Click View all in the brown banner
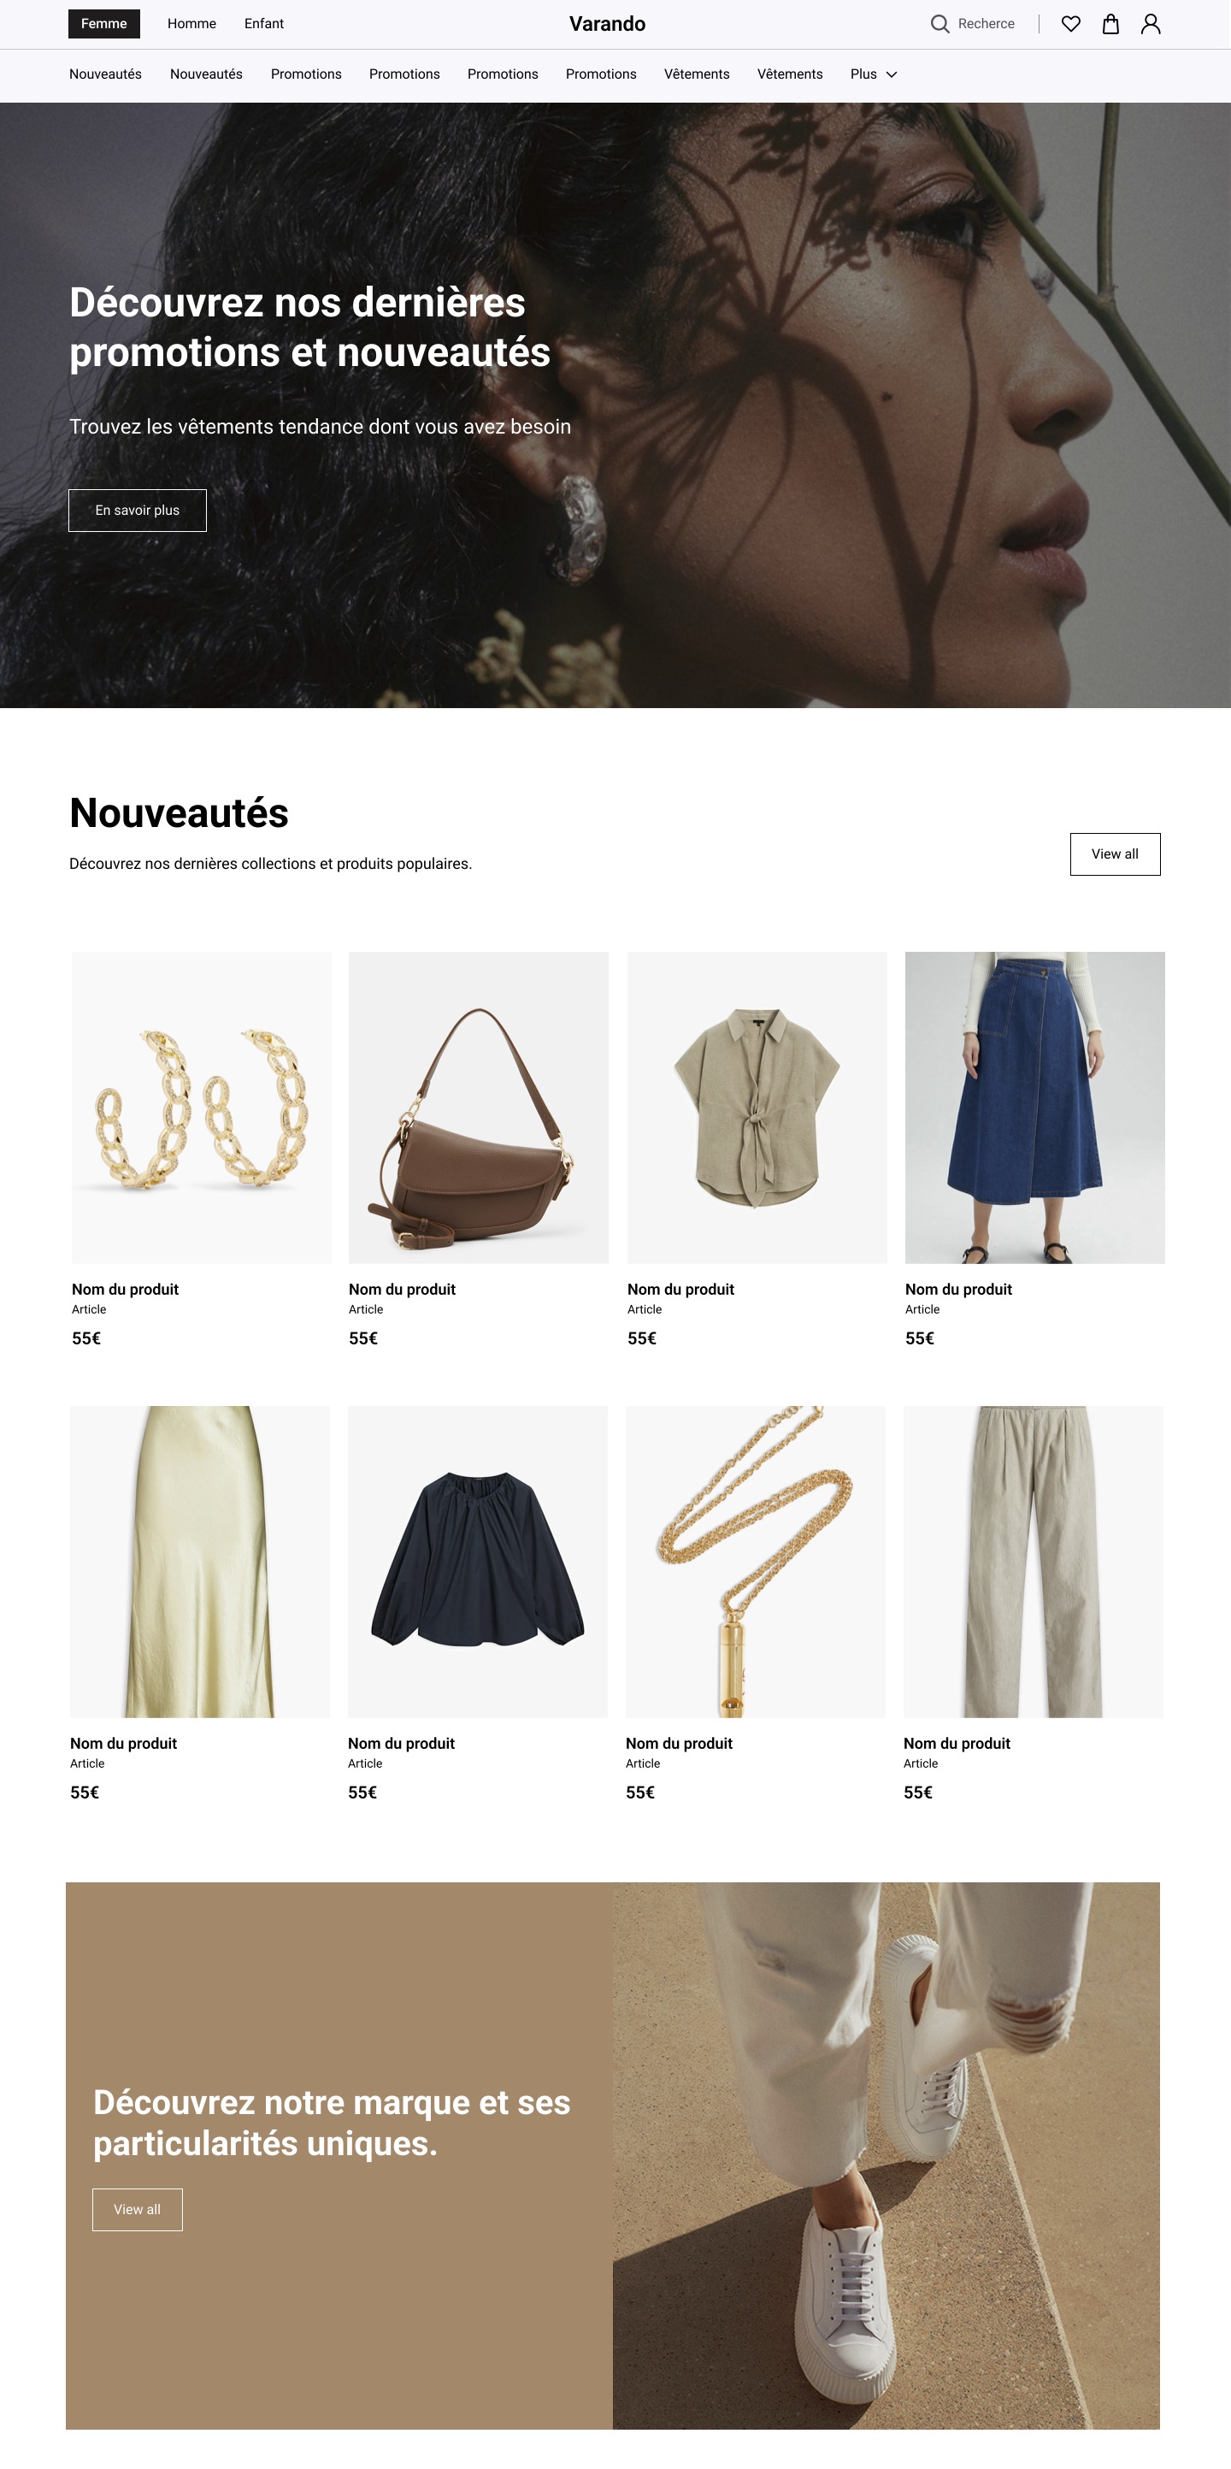Image resolution: width=1231 pixels, height=2469 pixels. [137, 2209]
